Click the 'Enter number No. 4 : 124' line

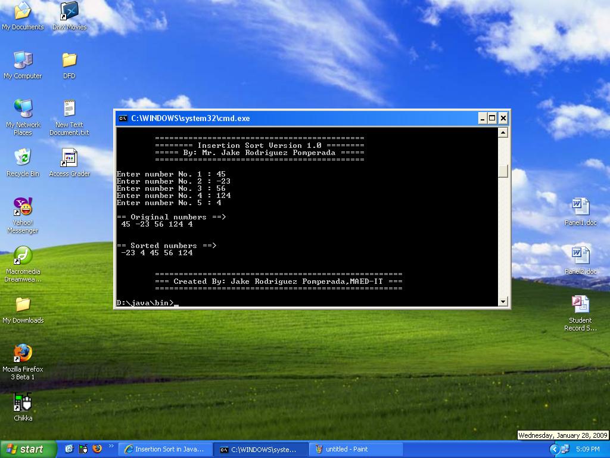(173, 196)
